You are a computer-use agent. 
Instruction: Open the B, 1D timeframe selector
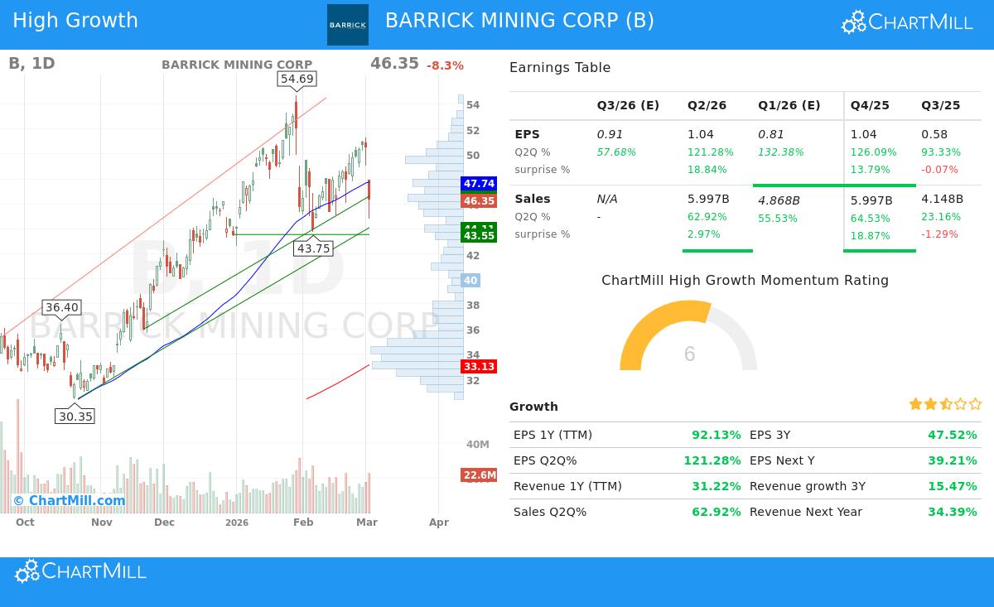point(32,62)
